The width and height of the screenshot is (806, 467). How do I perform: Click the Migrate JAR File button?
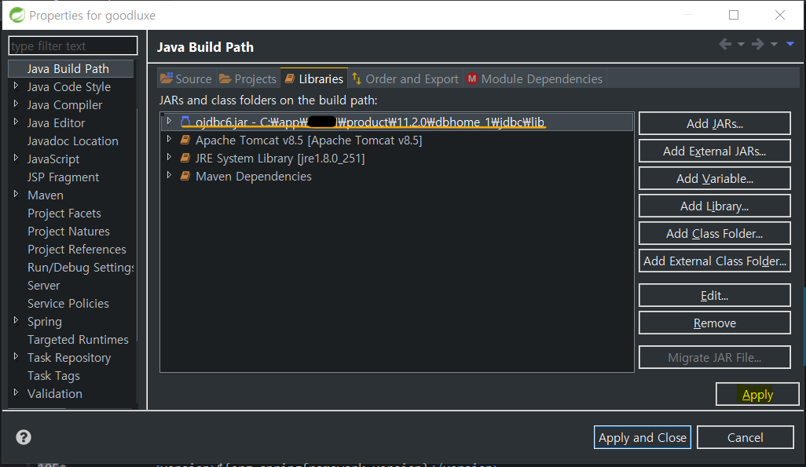pyautogui.click(x=715, y=357)
